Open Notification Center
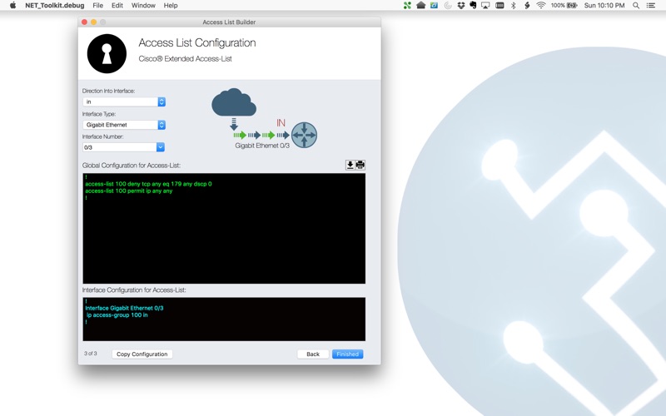The image size is (666, 416). coord(651,6)
